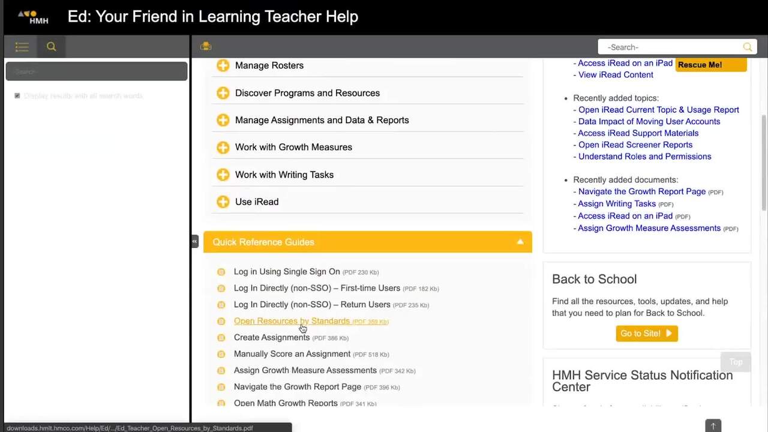Image resolution: width=768 pixels, height=432 pixels.
Task: Click the HMH Service Status Notification Center heading
Action: point(642,381)
